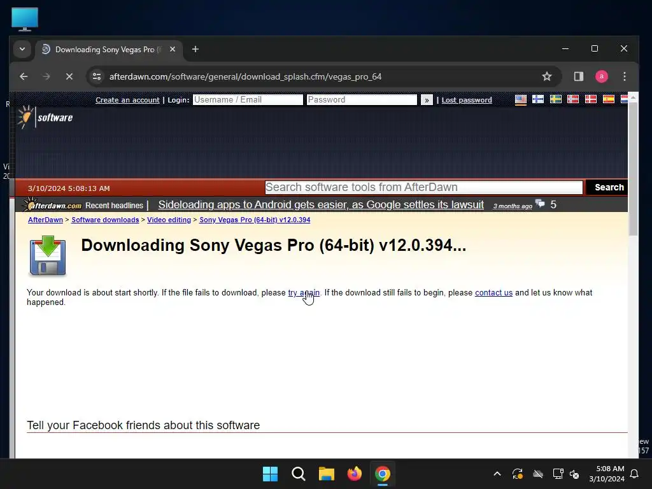Click the contact us link
Image resolution: width=652 pixels, height=489 pixels.
pos(493,293)
